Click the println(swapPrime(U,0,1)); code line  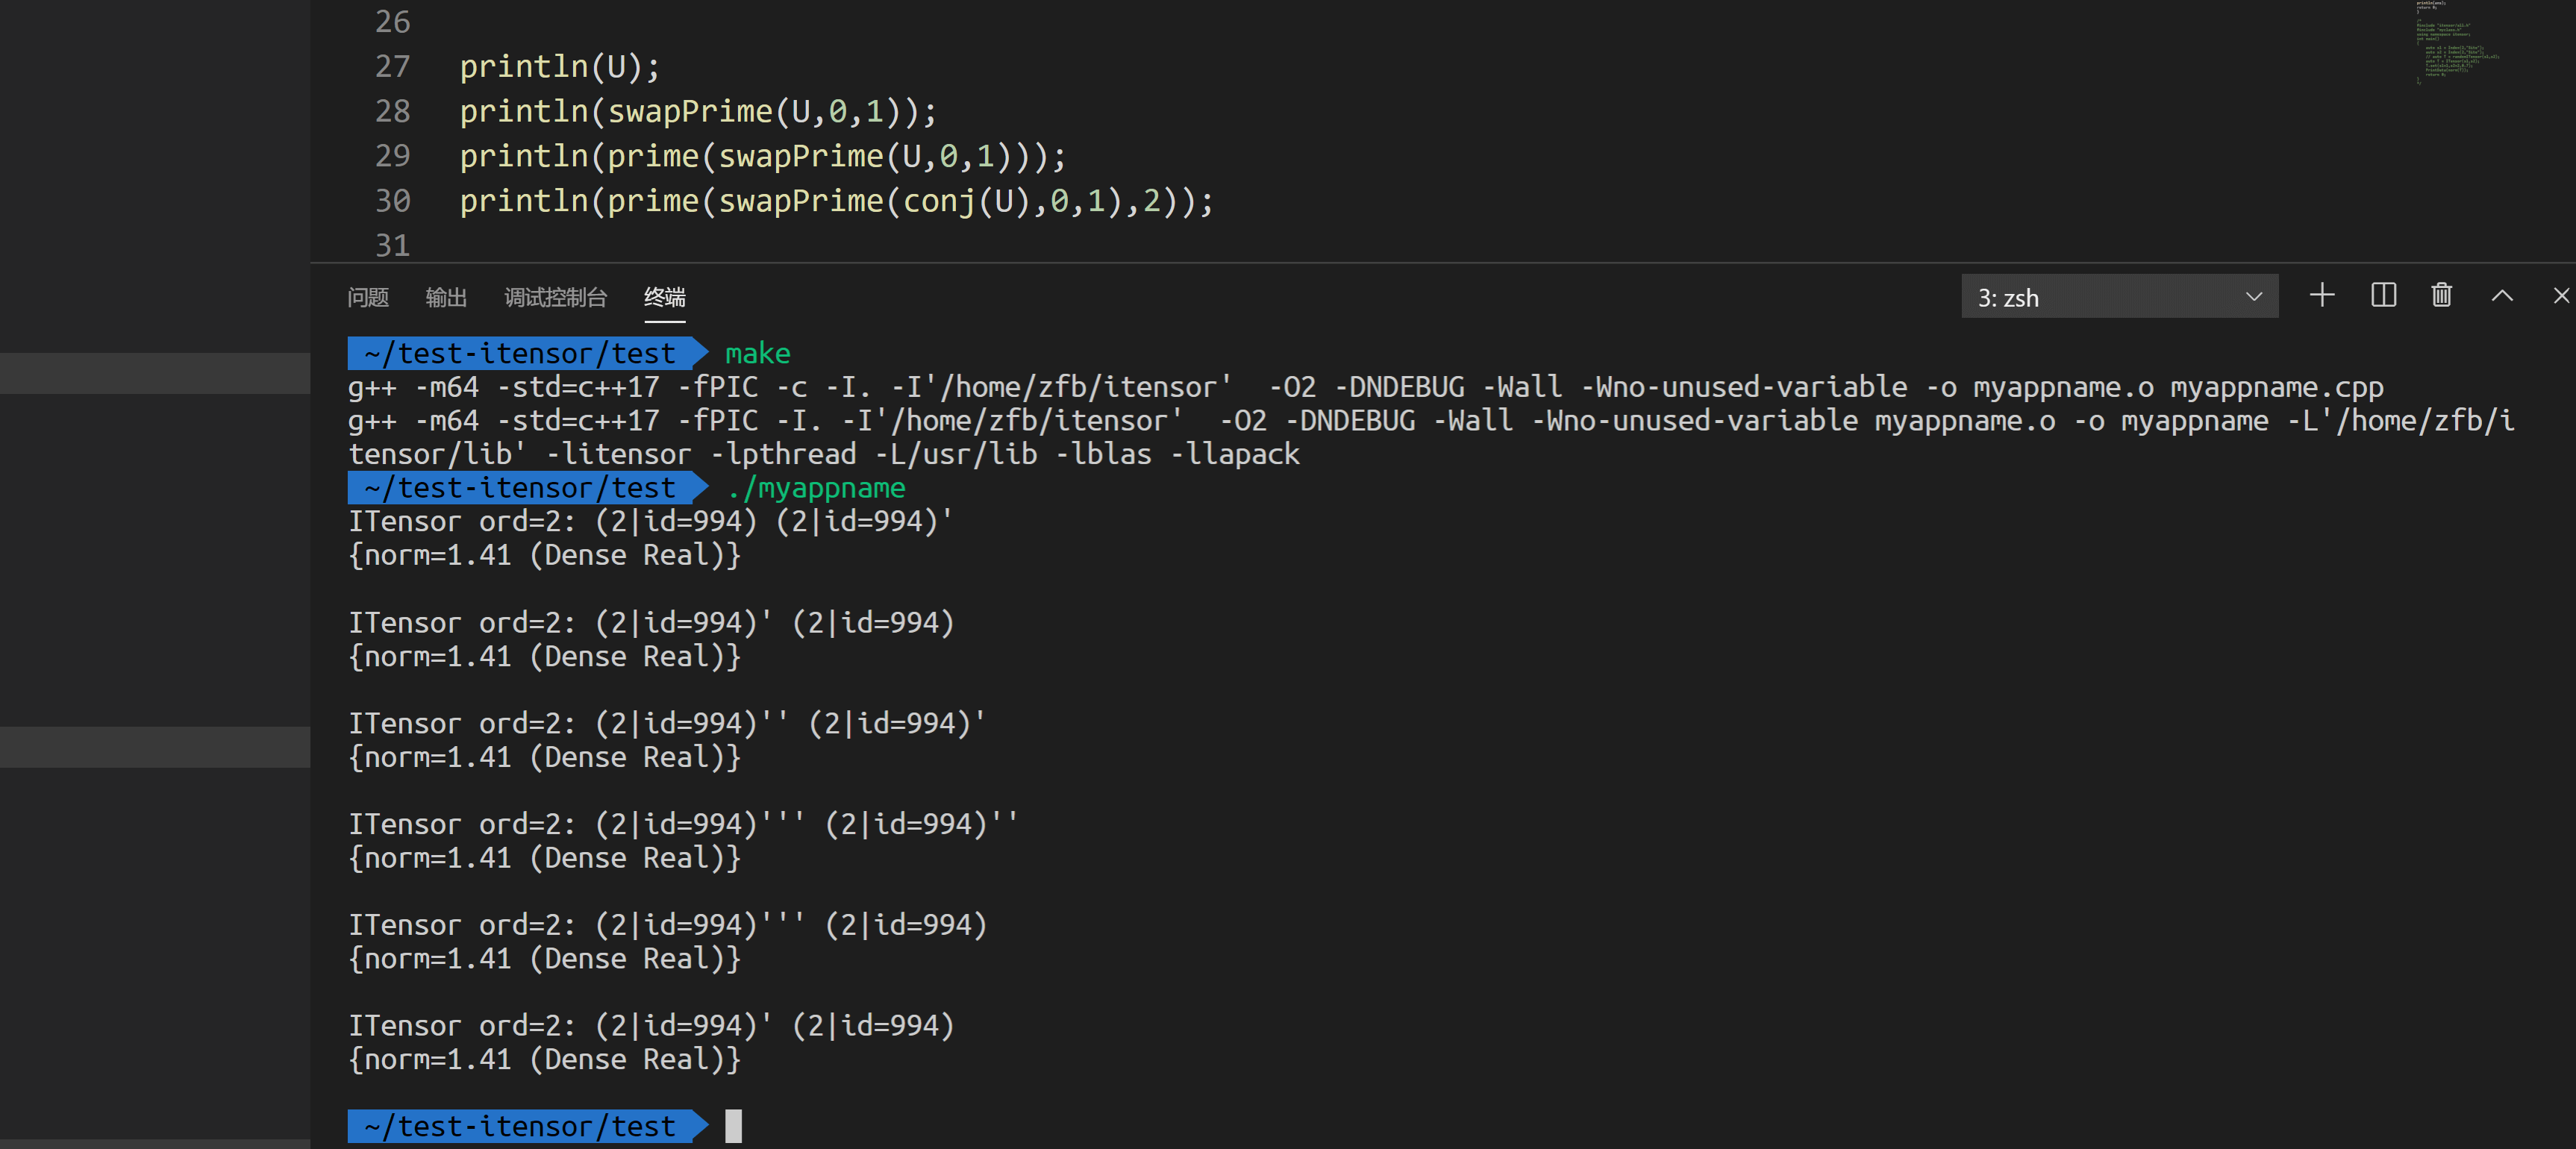(697, 111)
